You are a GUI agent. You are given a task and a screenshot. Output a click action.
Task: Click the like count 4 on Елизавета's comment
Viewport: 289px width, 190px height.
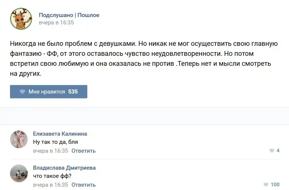coord(278,151)
